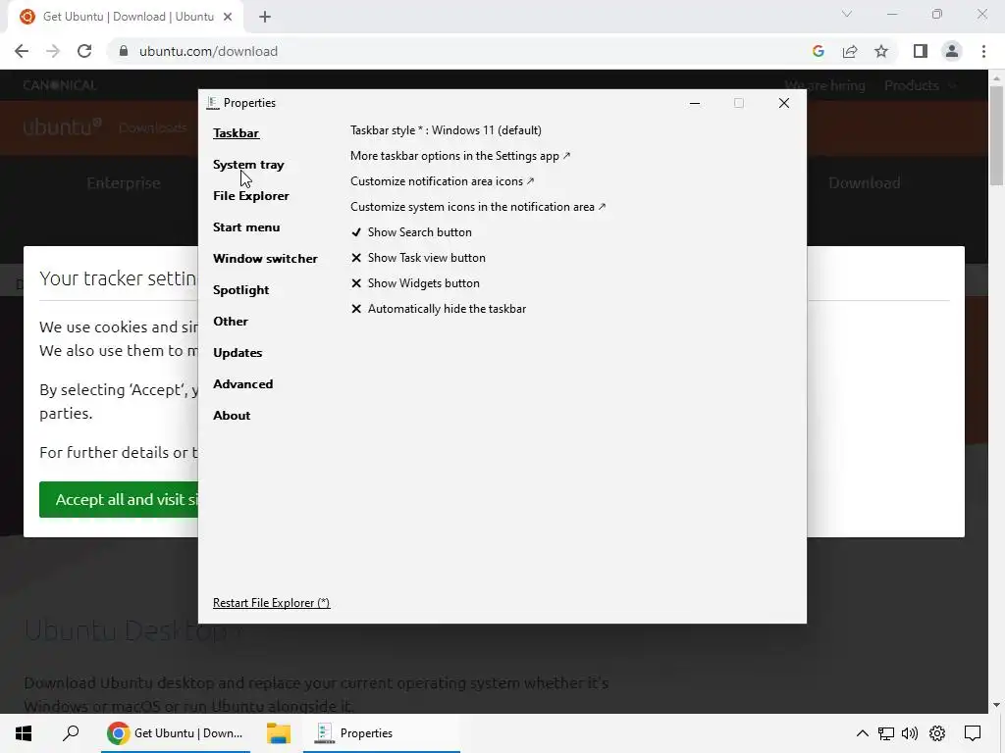Share this page from address bar
The width and height of the screenshot is (1005, 753).
pyautogui.click(x=850, y=51)
